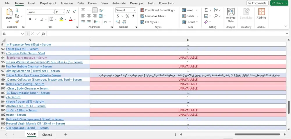Click the Cut scissors icon
Viewport: 291px width, 139px height.
(17, 10)
